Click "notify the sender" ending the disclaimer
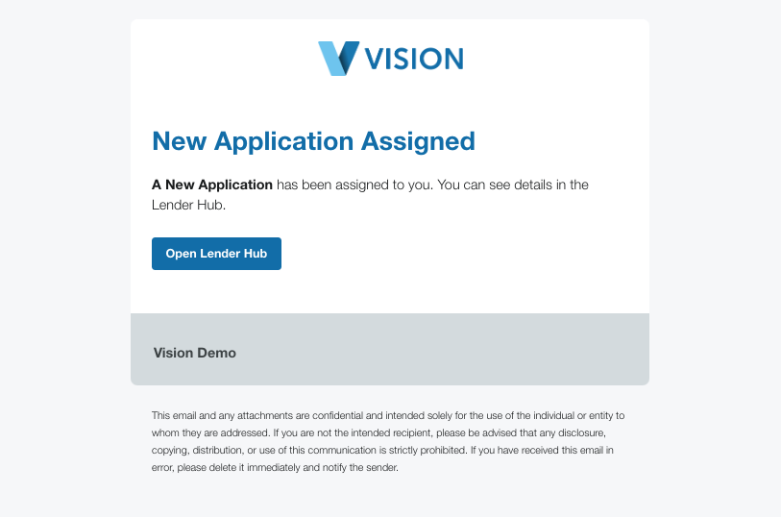Image resolution: width=781 pixels, height=518 pixels. [363, 468]
